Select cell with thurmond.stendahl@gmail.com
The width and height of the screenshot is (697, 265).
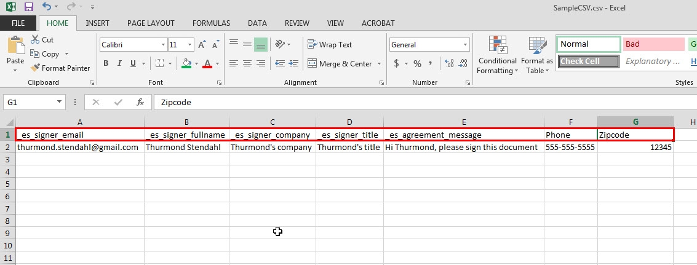(79, 147)
